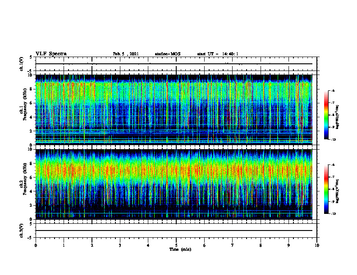The image size is (357, 275).
Task: Click time axis tick label "5"
Action: click(x=176, y=245)
